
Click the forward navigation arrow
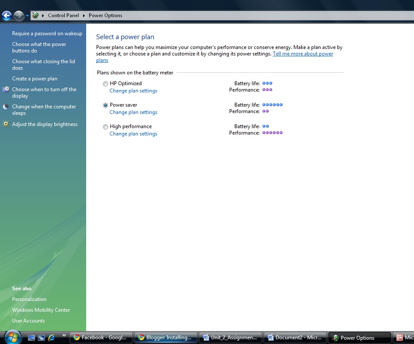18,16
